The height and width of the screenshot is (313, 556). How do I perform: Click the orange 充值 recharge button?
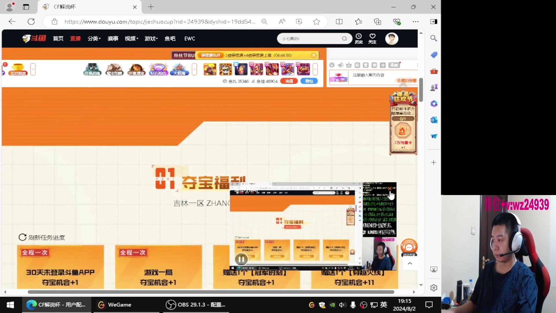point(289,81)
